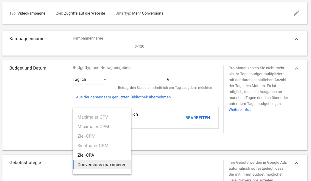Screen dimensions: 311x181
Task: Select Conversions maximieren option
Action: [102, 165]
